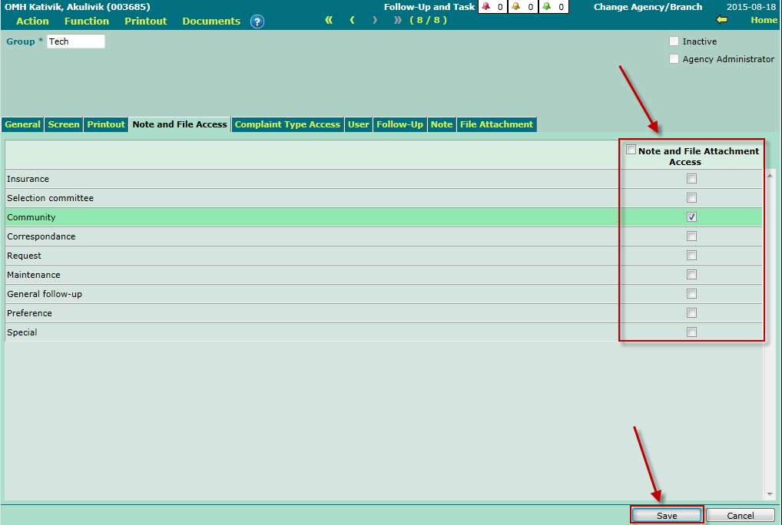The width and height of the screenshot is (782, 525).
Task: Open the Printout menu
Action: pos(145,21)
